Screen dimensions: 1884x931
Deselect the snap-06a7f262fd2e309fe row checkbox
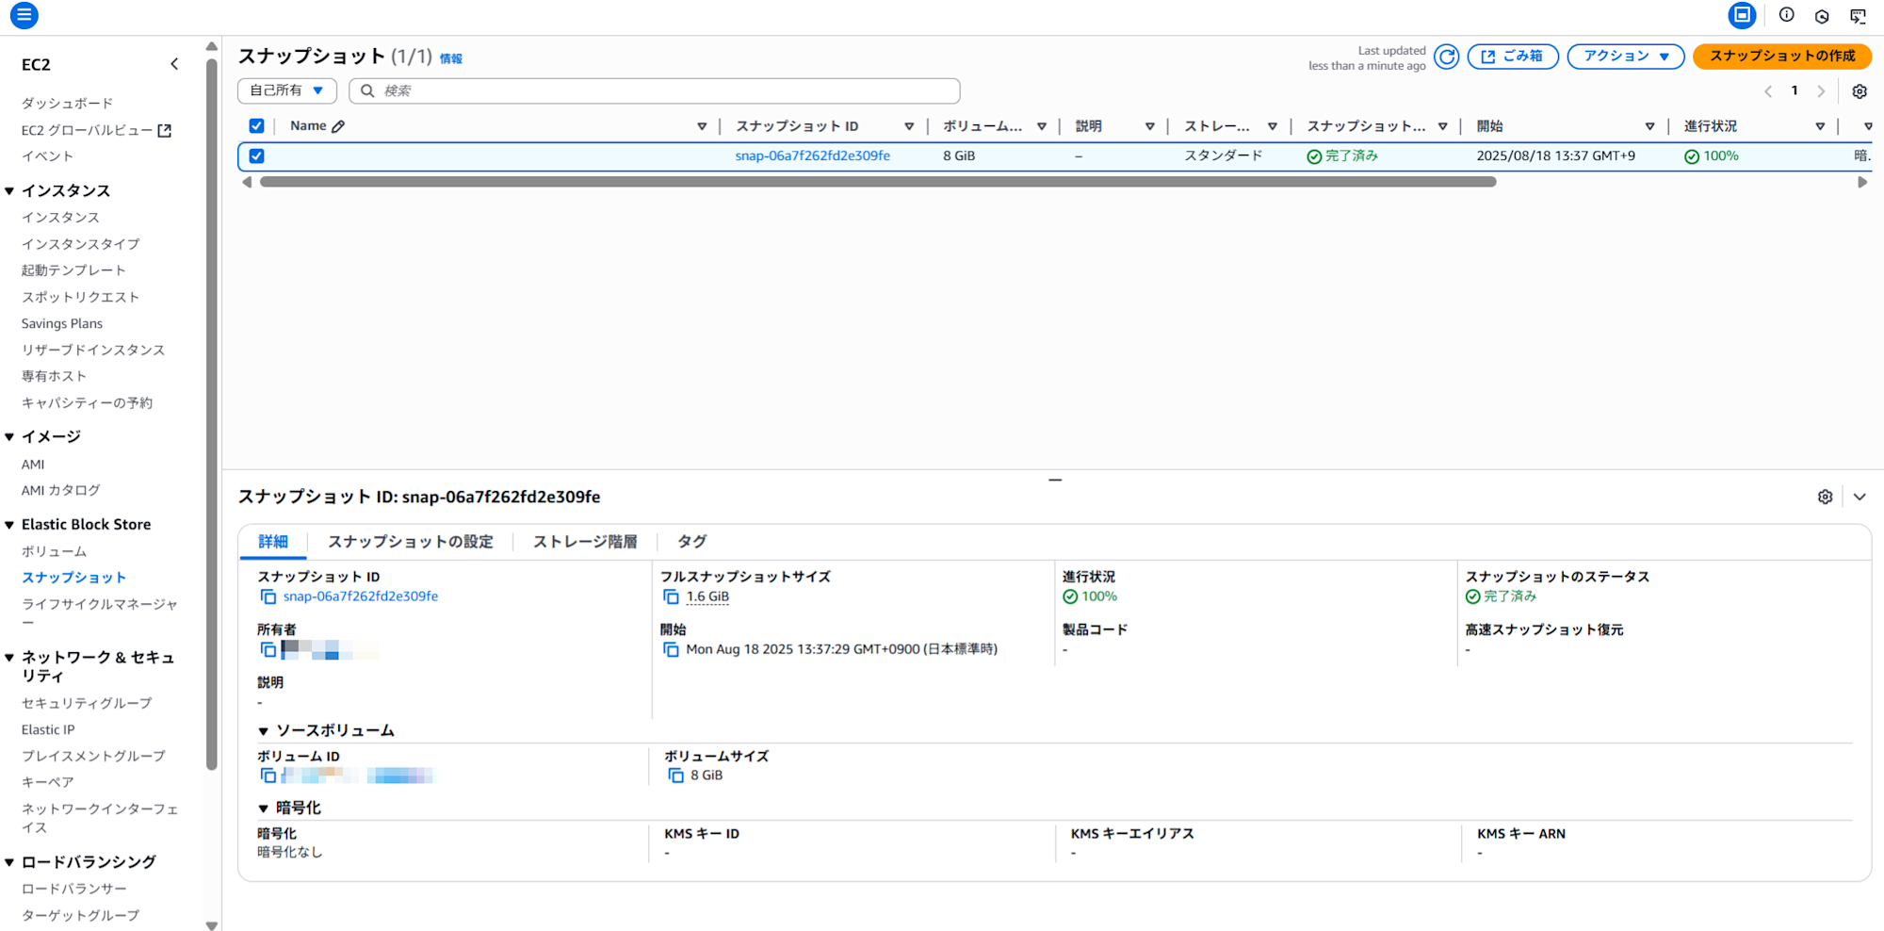[x=256, y=156]
